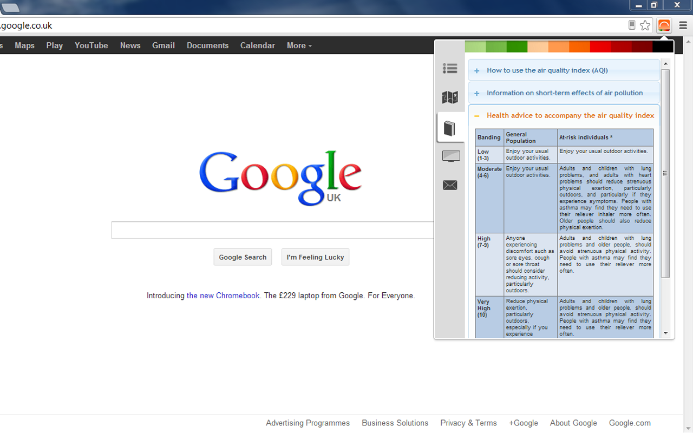The width and height of the screenshot is (693, 433).
Task: Click the air quality extension toolbar icon
Action: point(664,25)
